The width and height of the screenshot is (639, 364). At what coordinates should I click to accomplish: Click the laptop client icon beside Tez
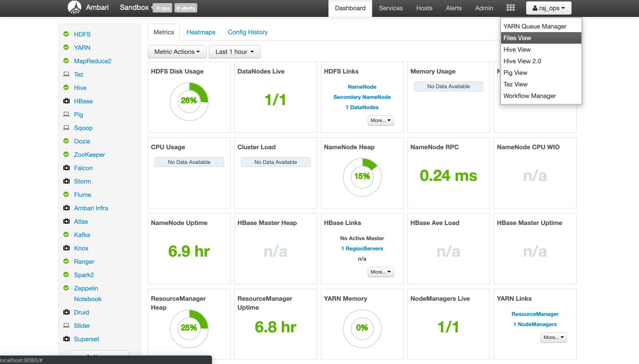point(66,74)
